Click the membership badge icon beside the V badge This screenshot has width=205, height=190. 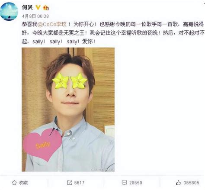click(x=46, y=7)
